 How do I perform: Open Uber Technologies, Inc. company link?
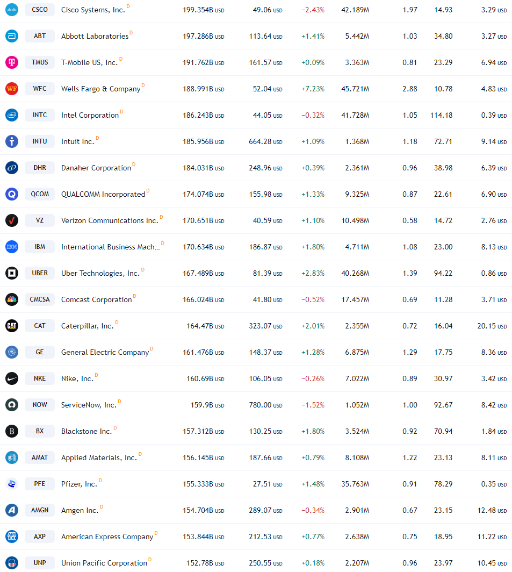click(100, 273)
